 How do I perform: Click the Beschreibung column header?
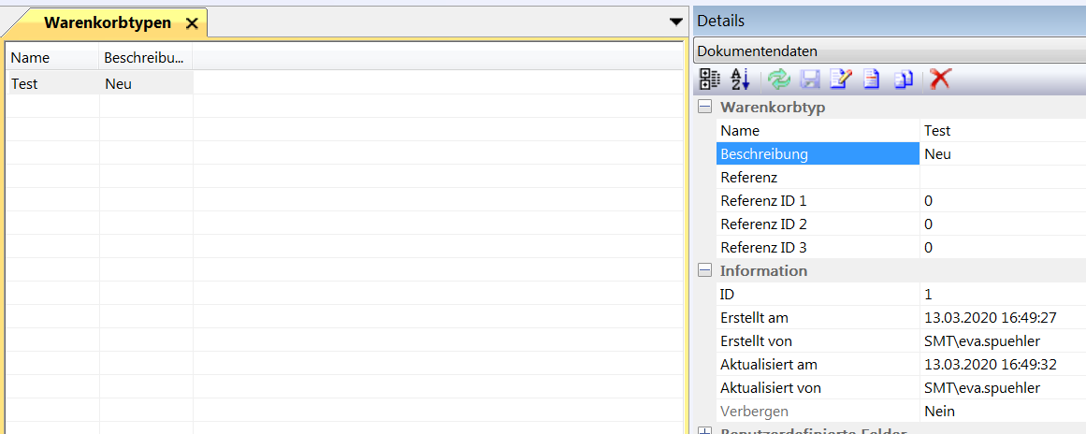click(145, 58)
